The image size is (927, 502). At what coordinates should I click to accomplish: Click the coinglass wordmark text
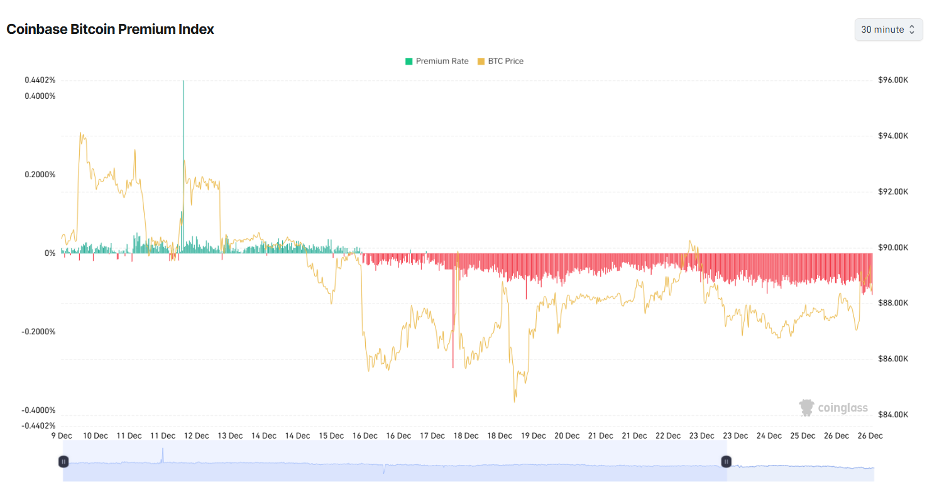click(x=842, y=408)
